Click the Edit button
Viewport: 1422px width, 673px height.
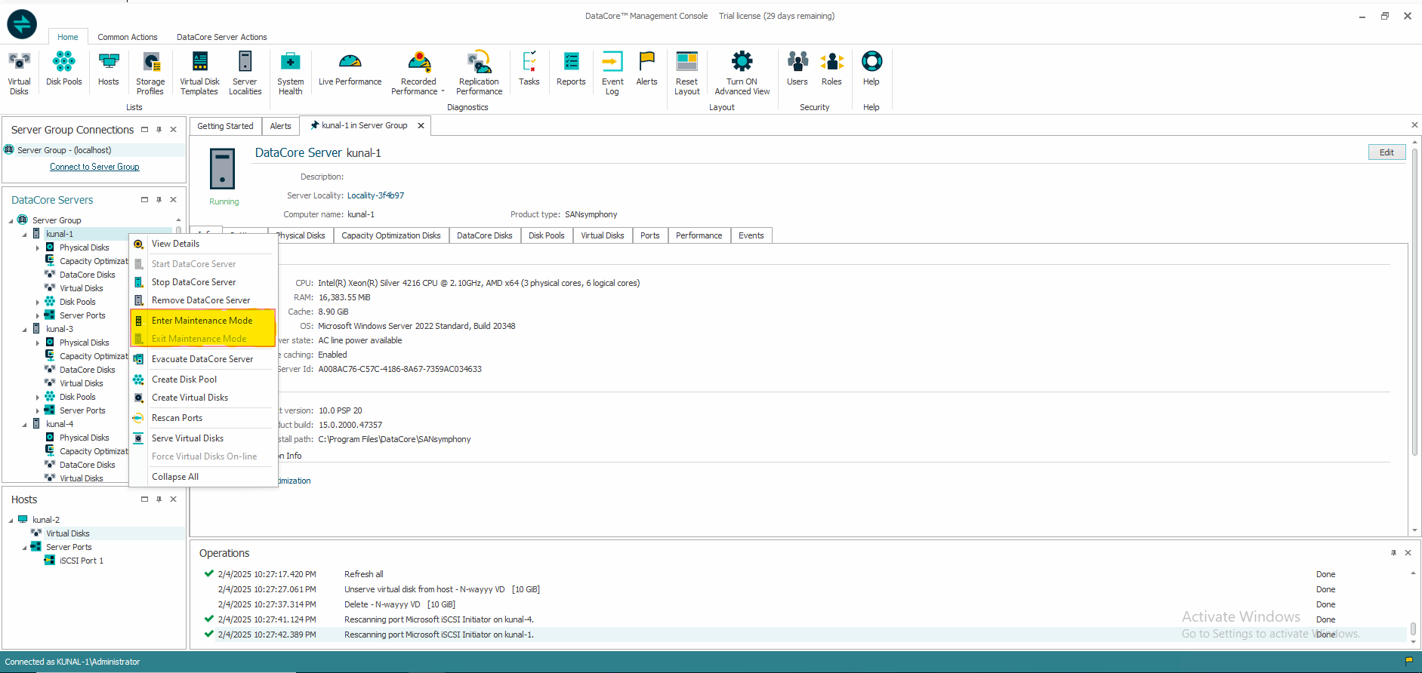[x=1387, y=152]
